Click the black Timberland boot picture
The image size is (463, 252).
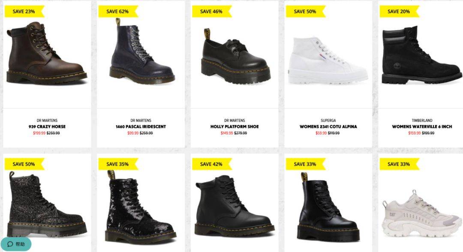coord(422,55)
